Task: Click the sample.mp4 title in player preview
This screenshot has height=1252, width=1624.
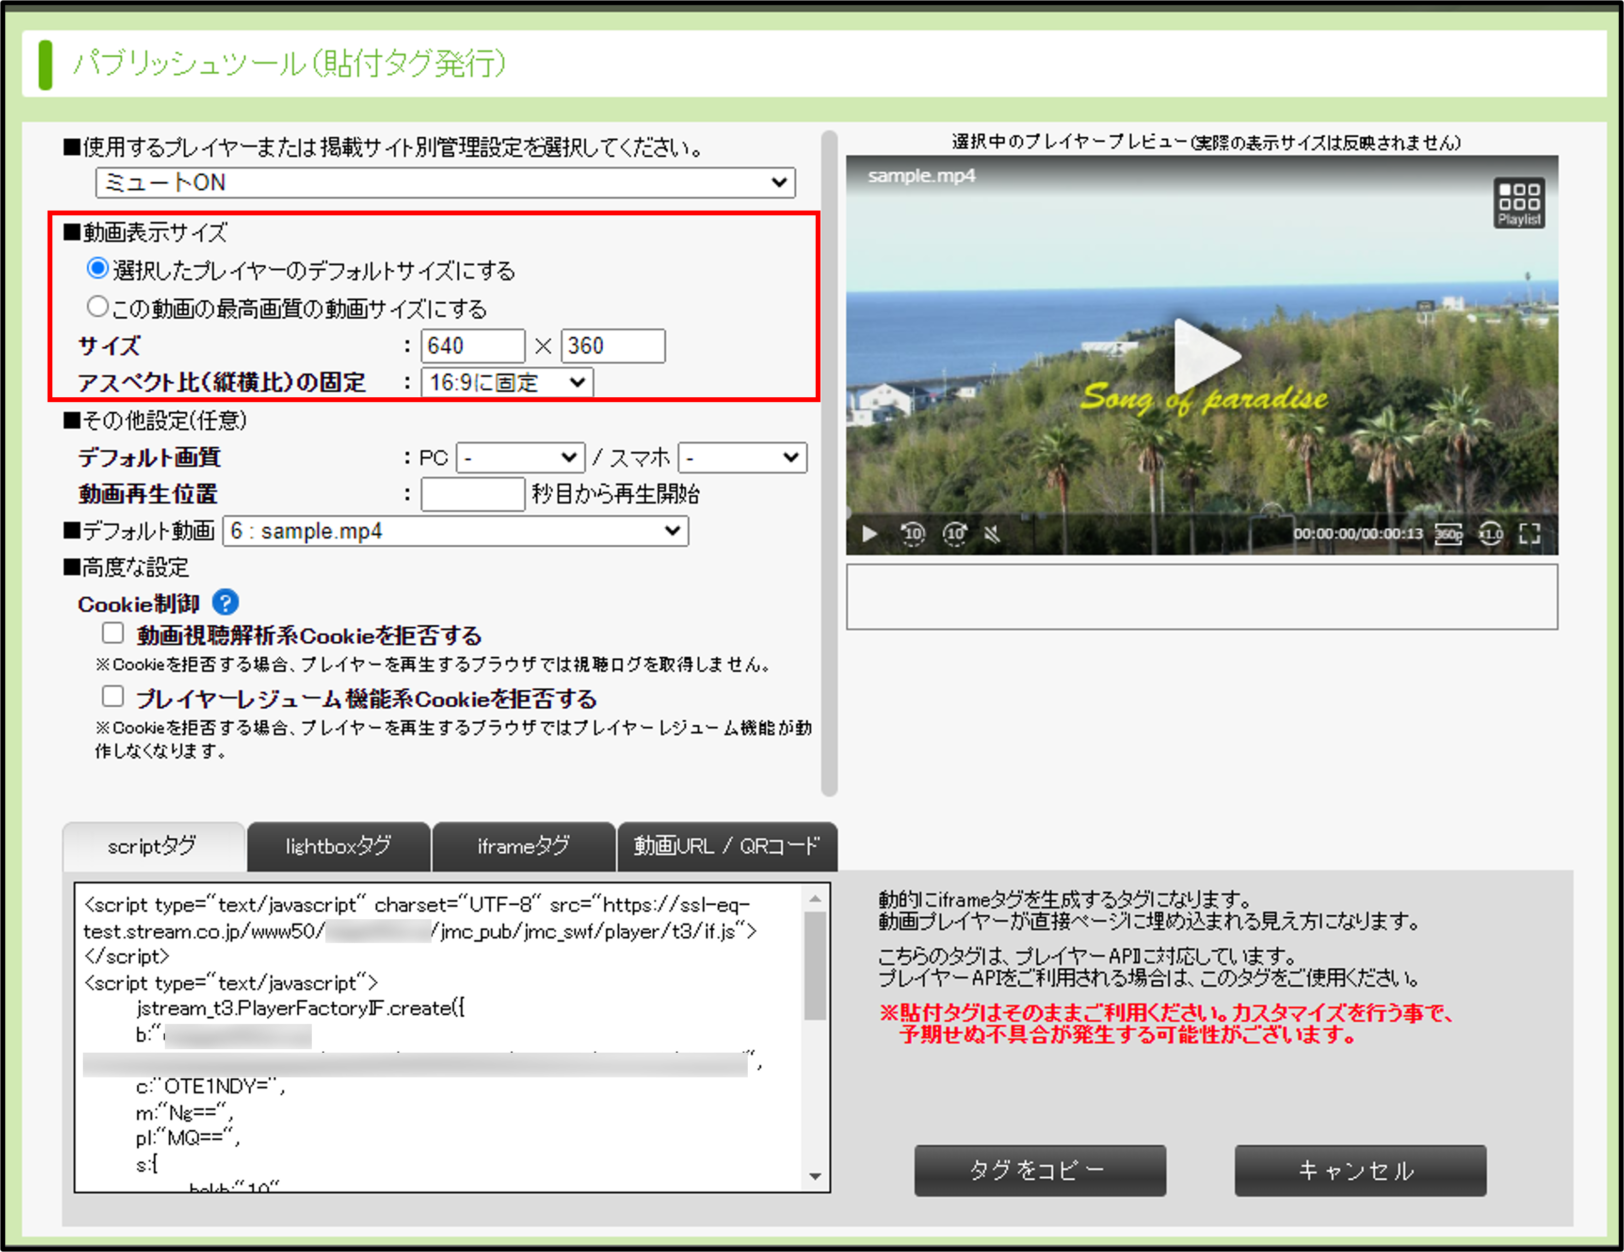Action: (921, 176)
